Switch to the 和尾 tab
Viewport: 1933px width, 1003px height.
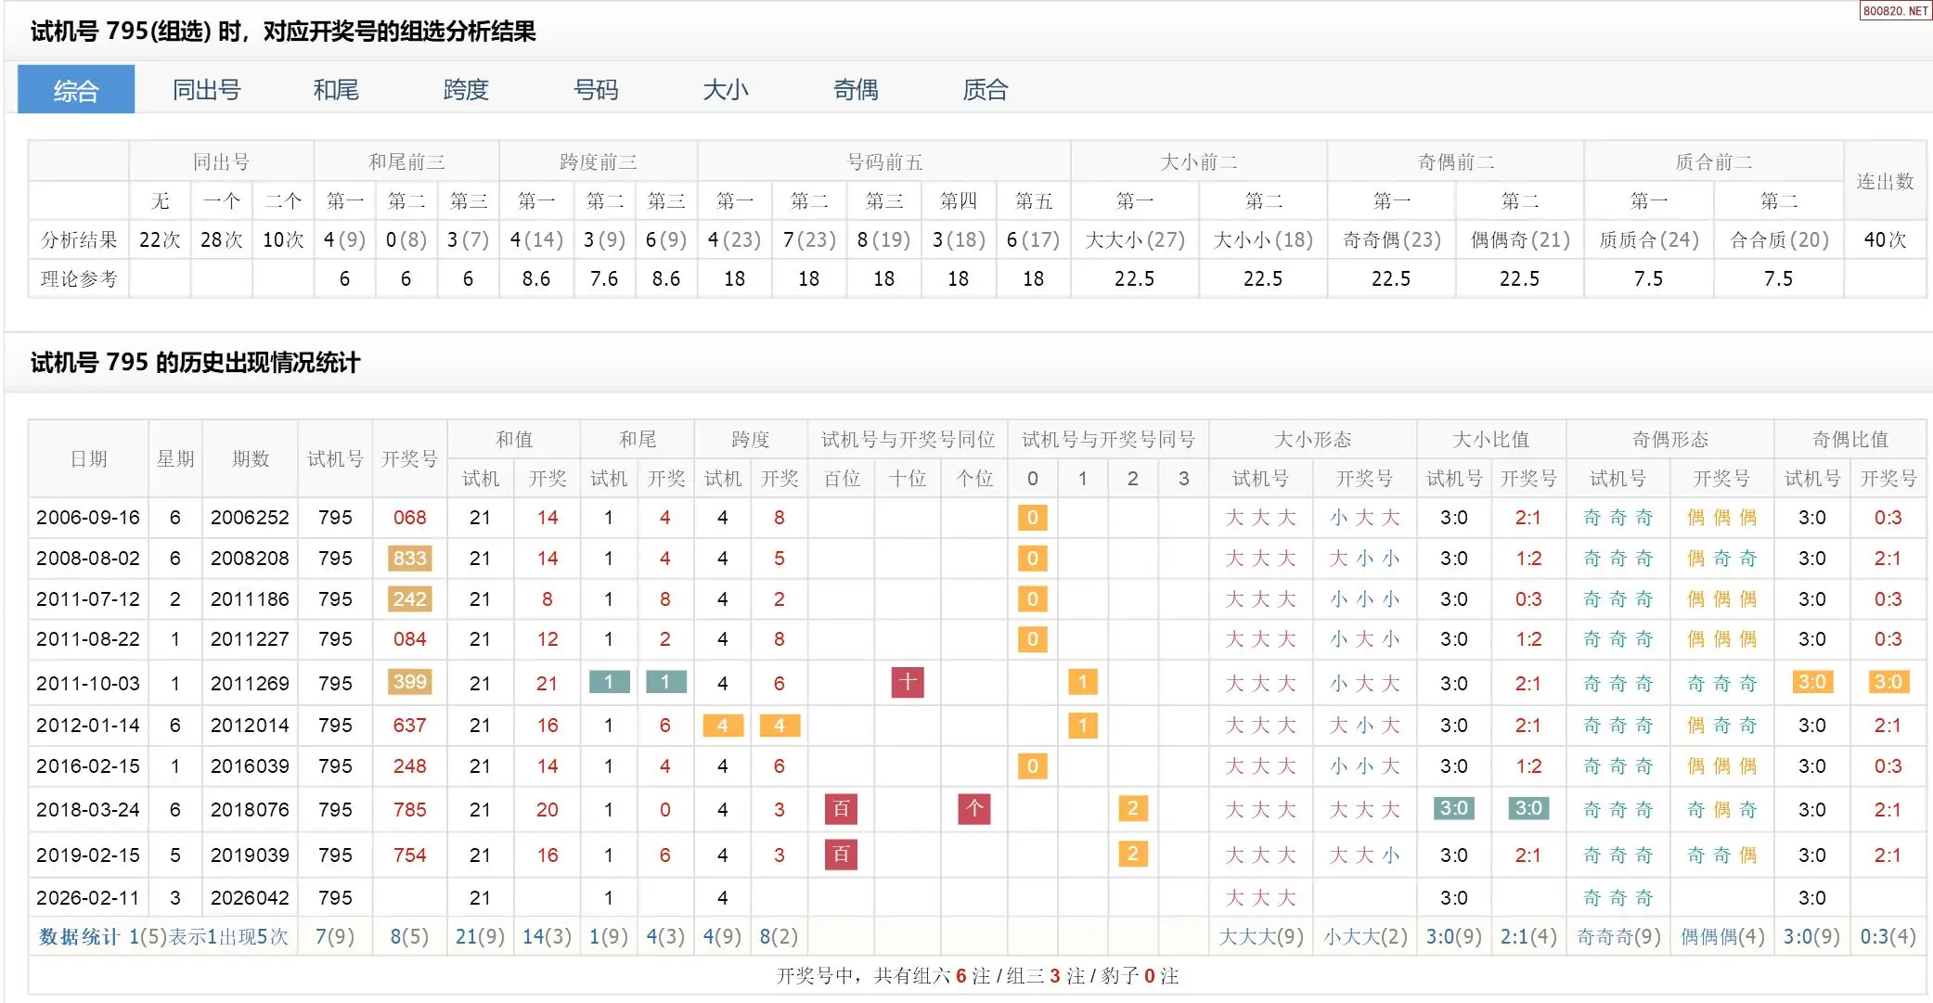336,90
